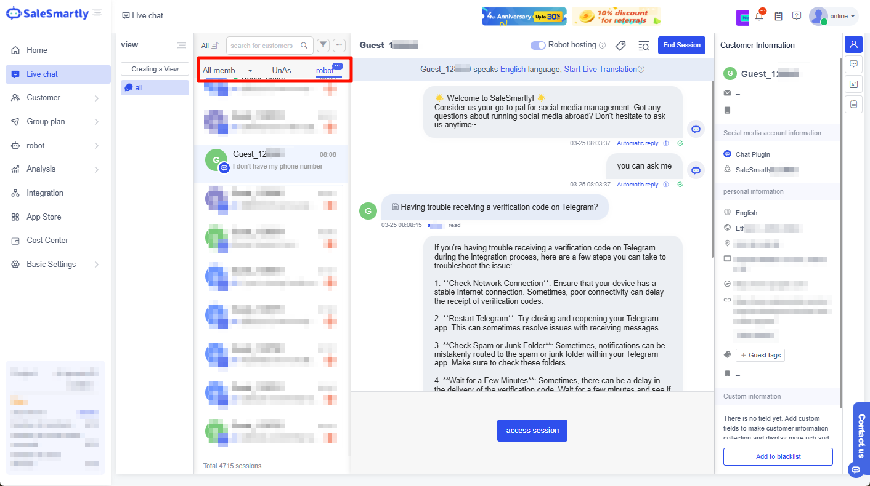Open the Cost Center menu item
The image size is (870, 486).
click(46, 240)
